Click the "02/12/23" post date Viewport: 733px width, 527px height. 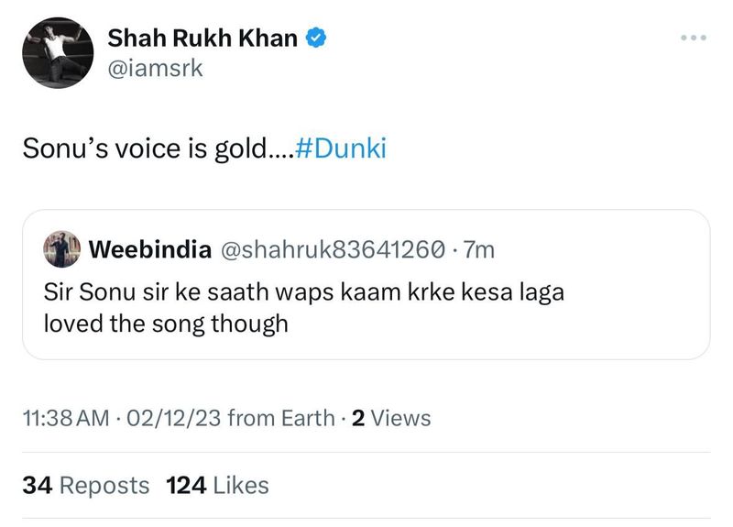[x=174, y=419]
